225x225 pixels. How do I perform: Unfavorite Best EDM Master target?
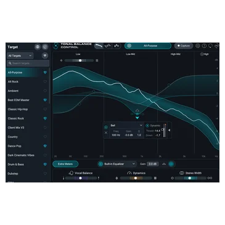45,100
